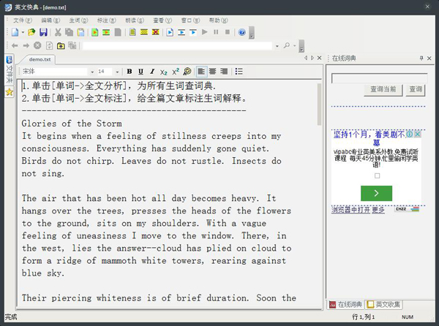Click the green document full-text analysis icon

pos(95,32)
